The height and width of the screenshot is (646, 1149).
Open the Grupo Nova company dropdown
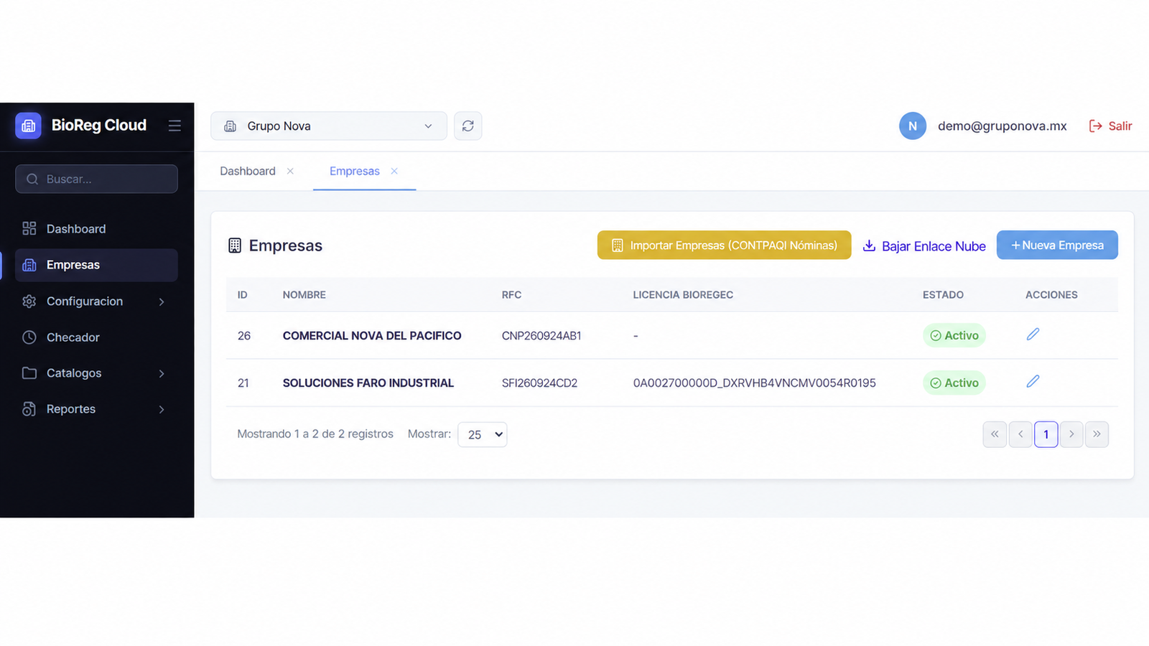pyautogui.click(x=329, y=126)
